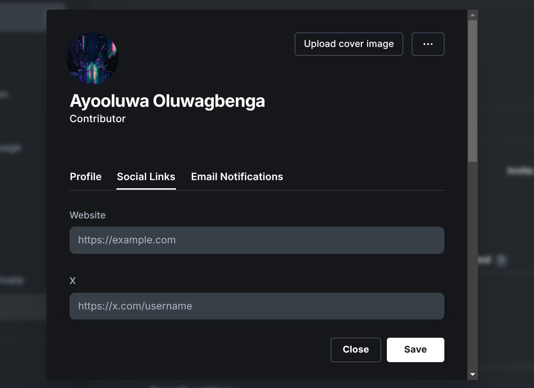Click the Close button in dialog footer
The width and height of the screenshot is (534, 388).
coord(356,350)
